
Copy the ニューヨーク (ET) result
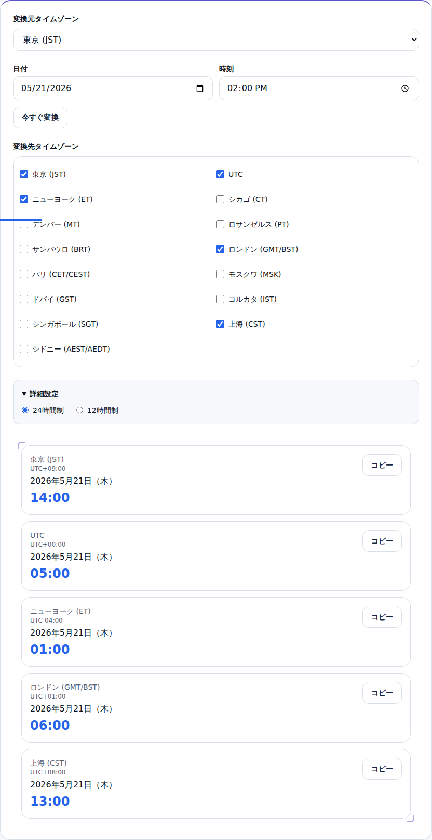382,617
